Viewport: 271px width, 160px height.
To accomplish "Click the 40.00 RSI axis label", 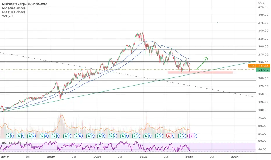I will click(x=262, y=150).
